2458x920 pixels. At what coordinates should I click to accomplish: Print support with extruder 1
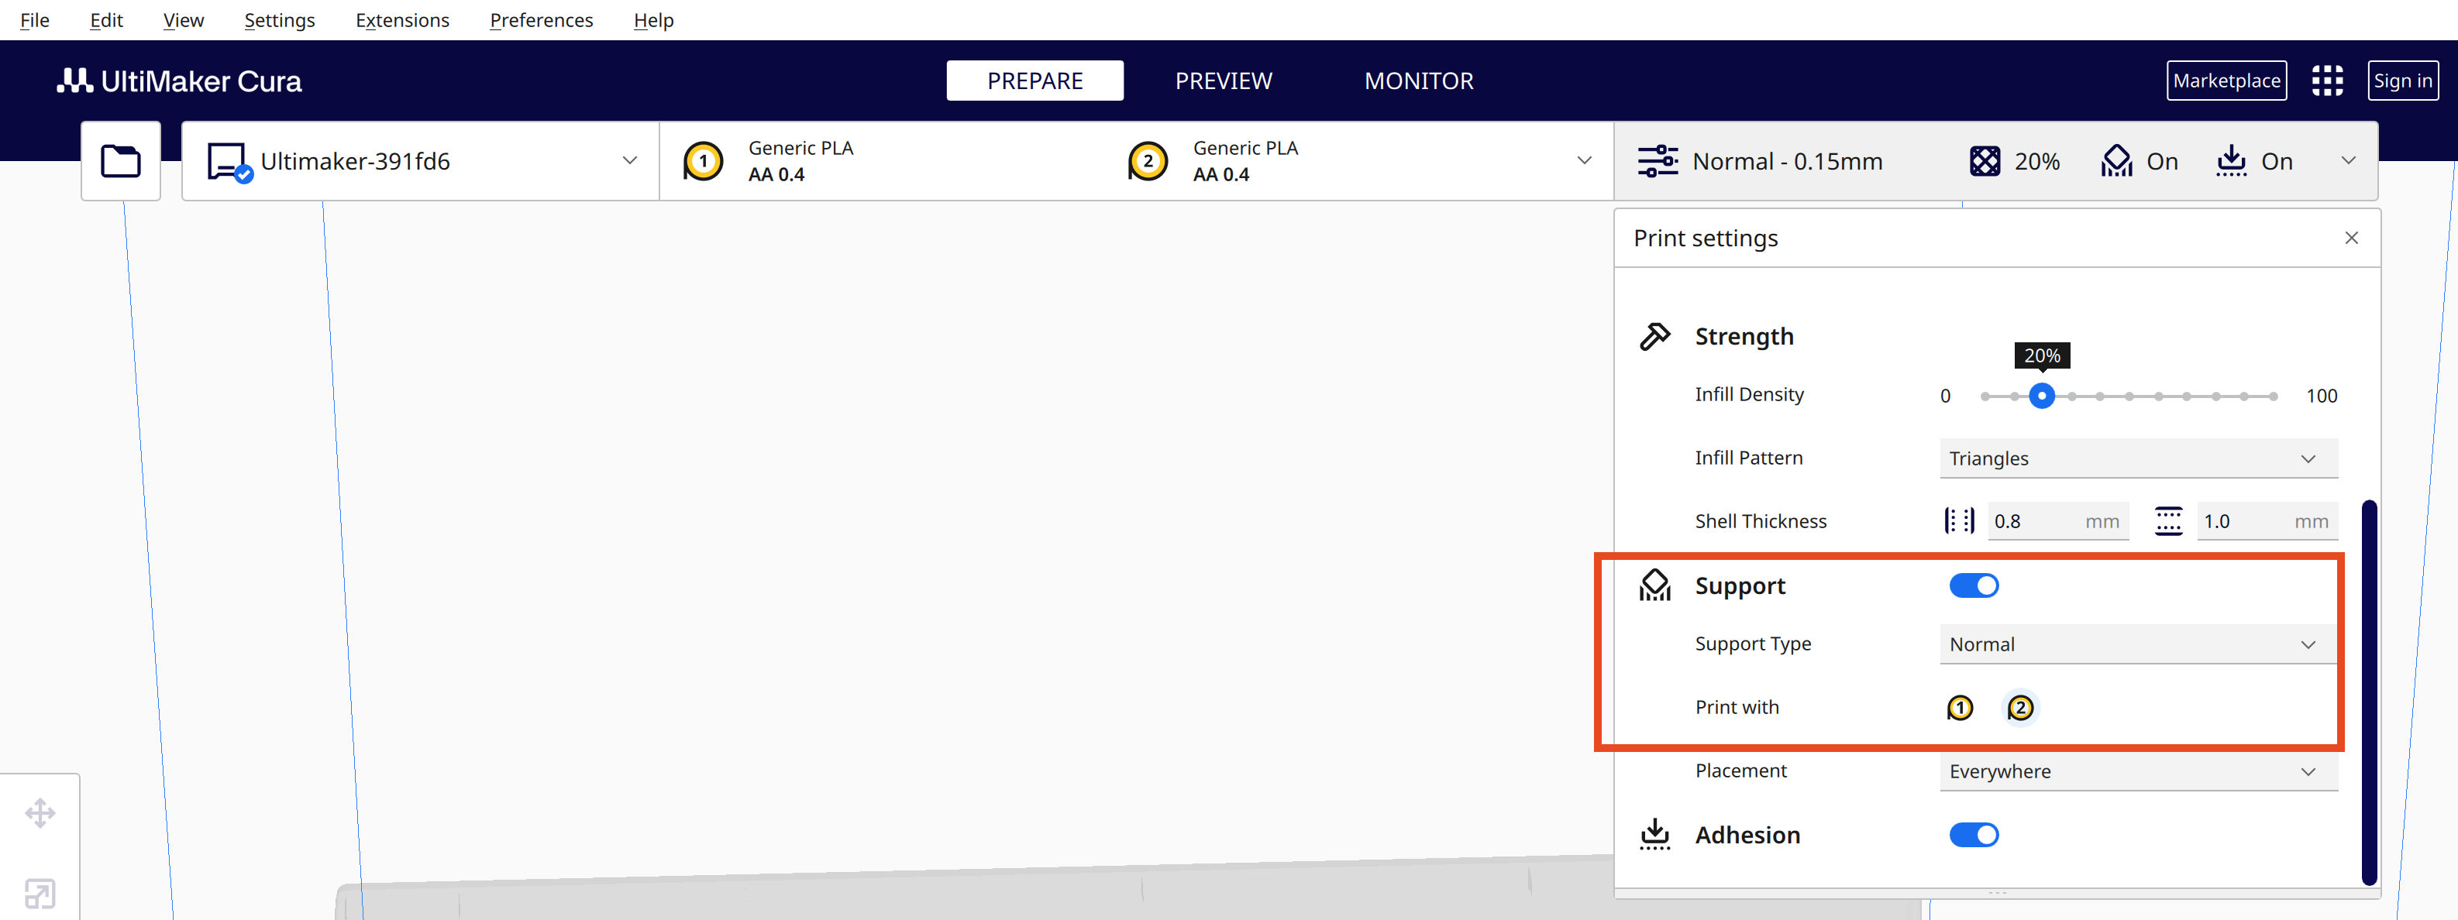click(x=1959, y=709)
